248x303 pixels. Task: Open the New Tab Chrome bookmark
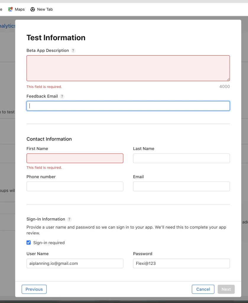pos(41,9)
